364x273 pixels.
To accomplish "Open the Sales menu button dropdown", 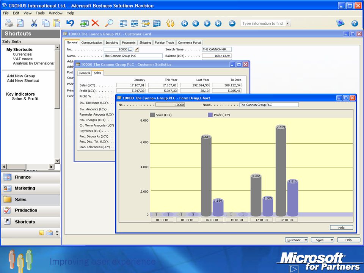I will point(322,240).
